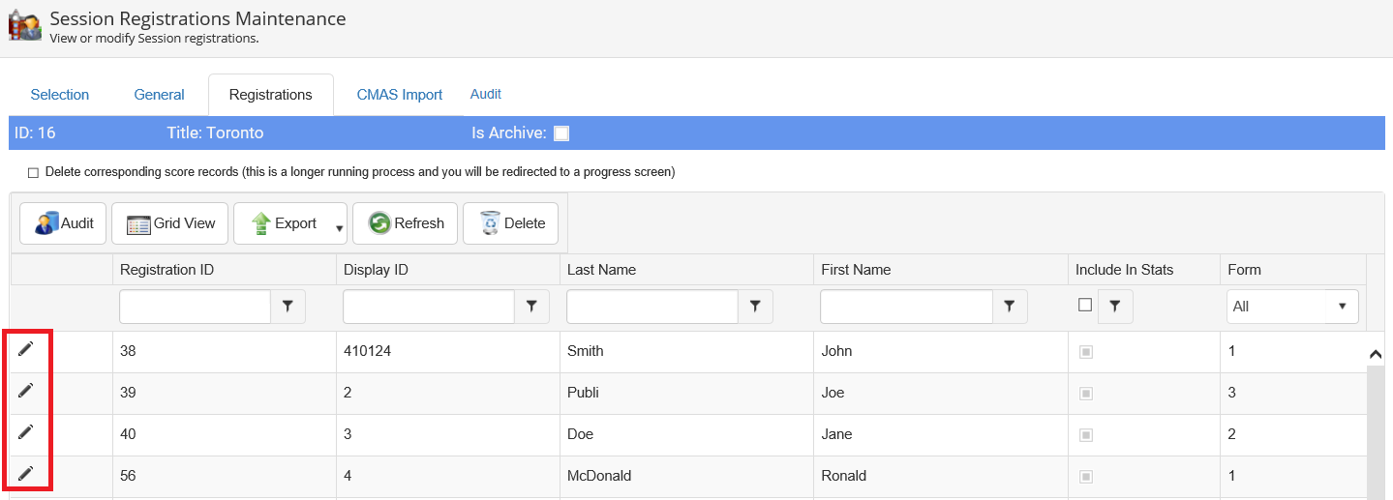The width and height of the screenshot is (1393, 500).
Task: Enable Delete corresponding score records checkbox
Action: [x=34, y=173]
